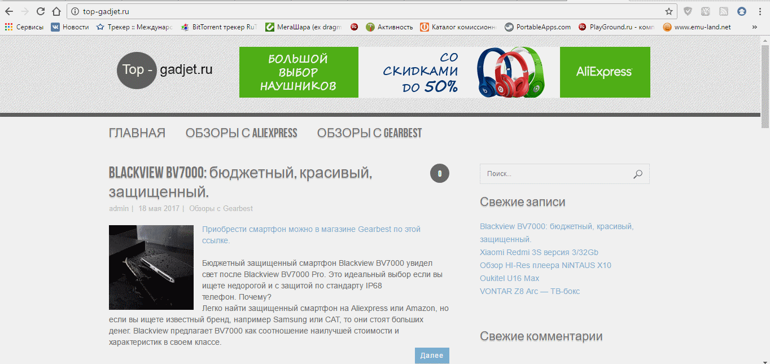The width and height of the screenshot is (770, 364).
Task: Click the comment count bubble showing 0
Action: [x=440, y=174]
